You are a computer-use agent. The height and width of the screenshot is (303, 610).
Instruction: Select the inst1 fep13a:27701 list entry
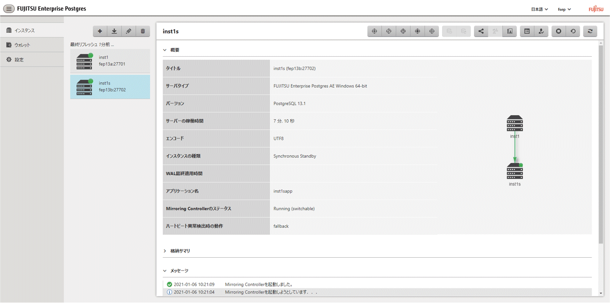[110, 61]
